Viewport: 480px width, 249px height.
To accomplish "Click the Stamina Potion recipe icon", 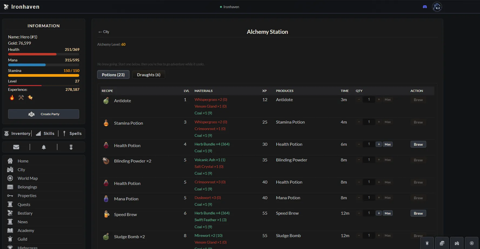I will click(x=106, y=123).
